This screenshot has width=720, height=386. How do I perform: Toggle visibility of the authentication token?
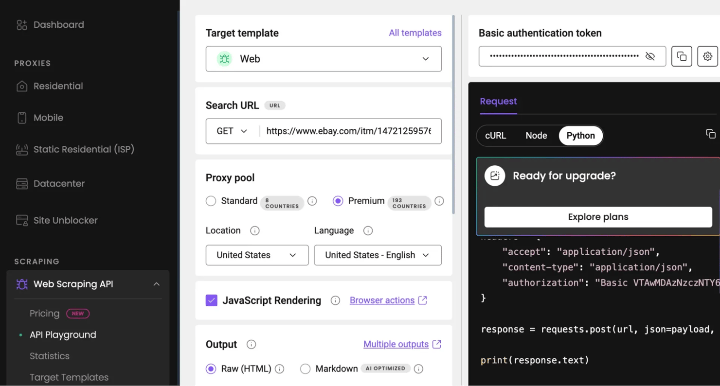point(650,56)
